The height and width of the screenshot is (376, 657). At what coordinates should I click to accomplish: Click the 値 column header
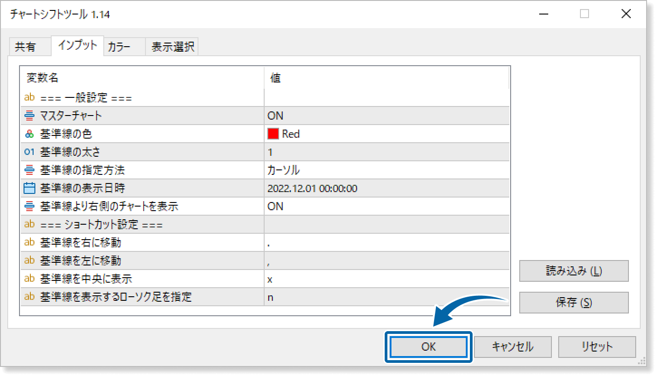tap(386, 78)
